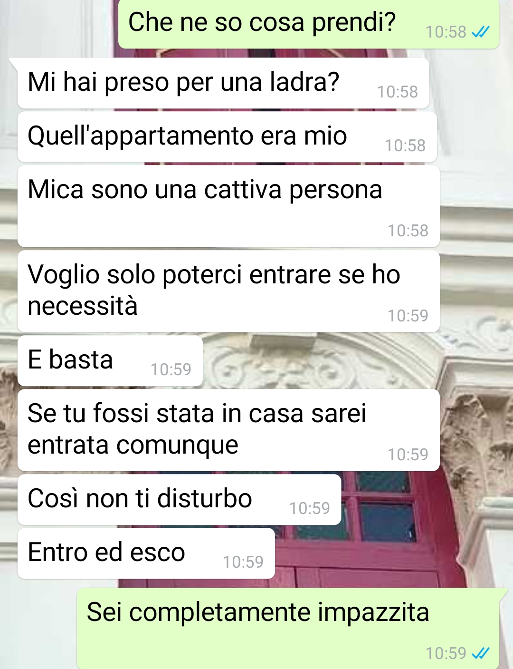Image resolution: width=513 pixels, height=669 pixels.
Task: Tap the blue ticks on 'Sei completamente impazzita'
Action: point(480,653)
